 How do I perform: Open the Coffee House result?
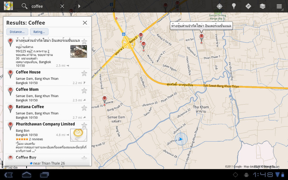click(x=48, y=77)
